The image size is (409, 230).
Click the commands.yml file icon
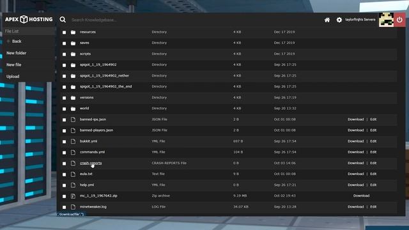pos(73,152)
